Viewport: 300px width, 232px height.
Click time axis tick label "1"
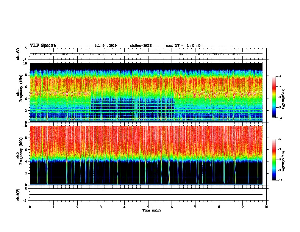coord(53,207)
